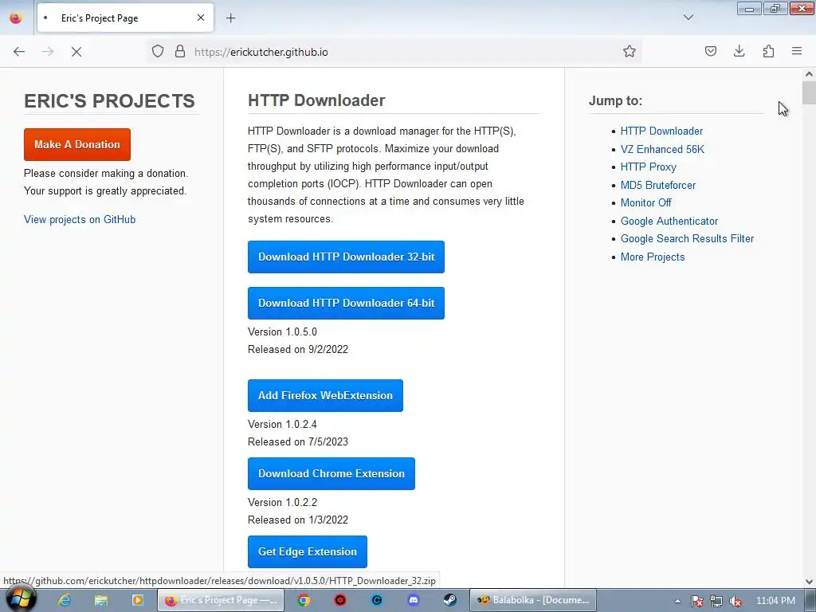816x612 pixels.
Task: Jump to Google Search Results Filter link
Action: pos(687,239)
